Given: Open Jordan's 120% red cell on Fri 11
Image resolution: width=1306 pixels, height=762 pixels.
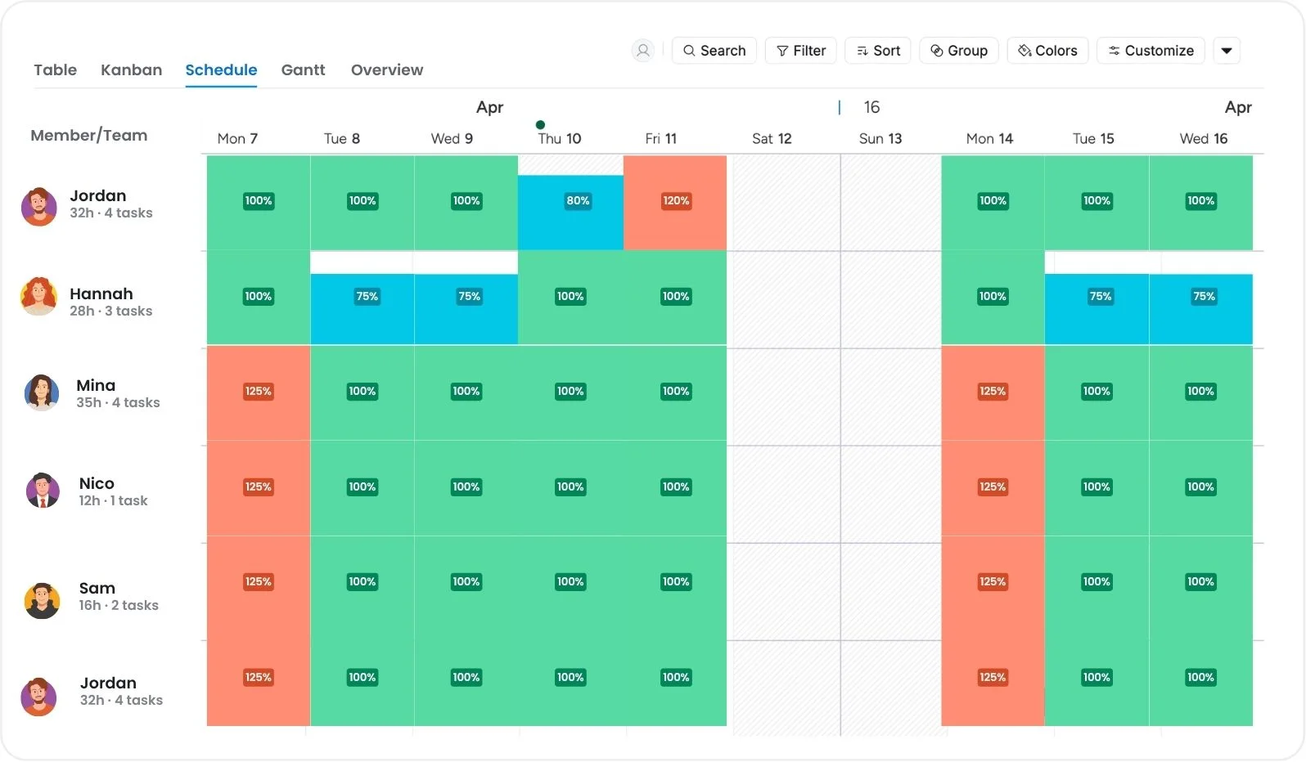Looking at the screenshot, I should coord(675,203).
